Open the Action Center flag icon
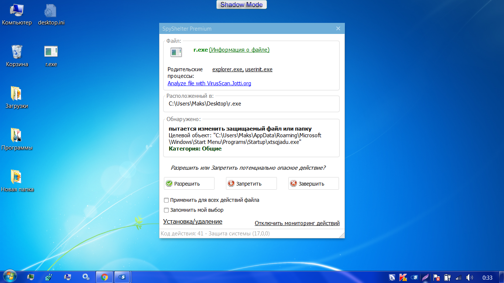The width and height of the screenshot is (504, 283). click(436, 277)
